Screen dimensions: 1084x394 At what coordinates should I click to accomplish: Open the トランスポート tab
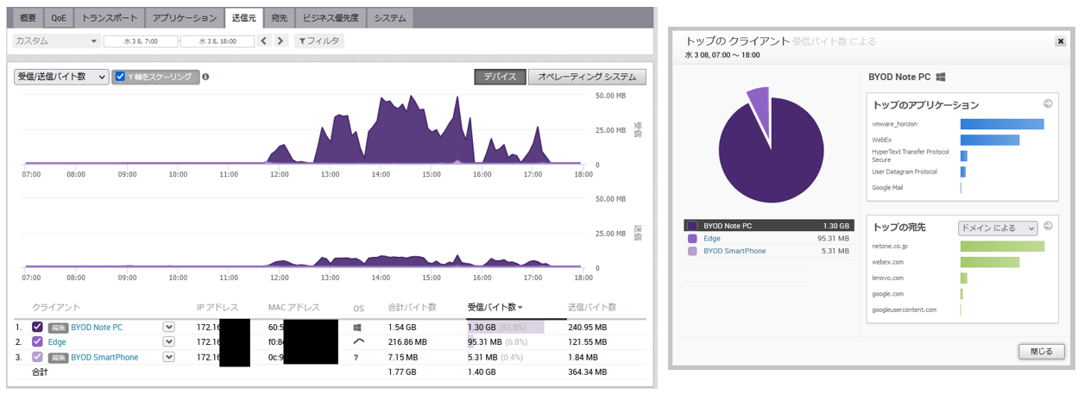(108, 17)
